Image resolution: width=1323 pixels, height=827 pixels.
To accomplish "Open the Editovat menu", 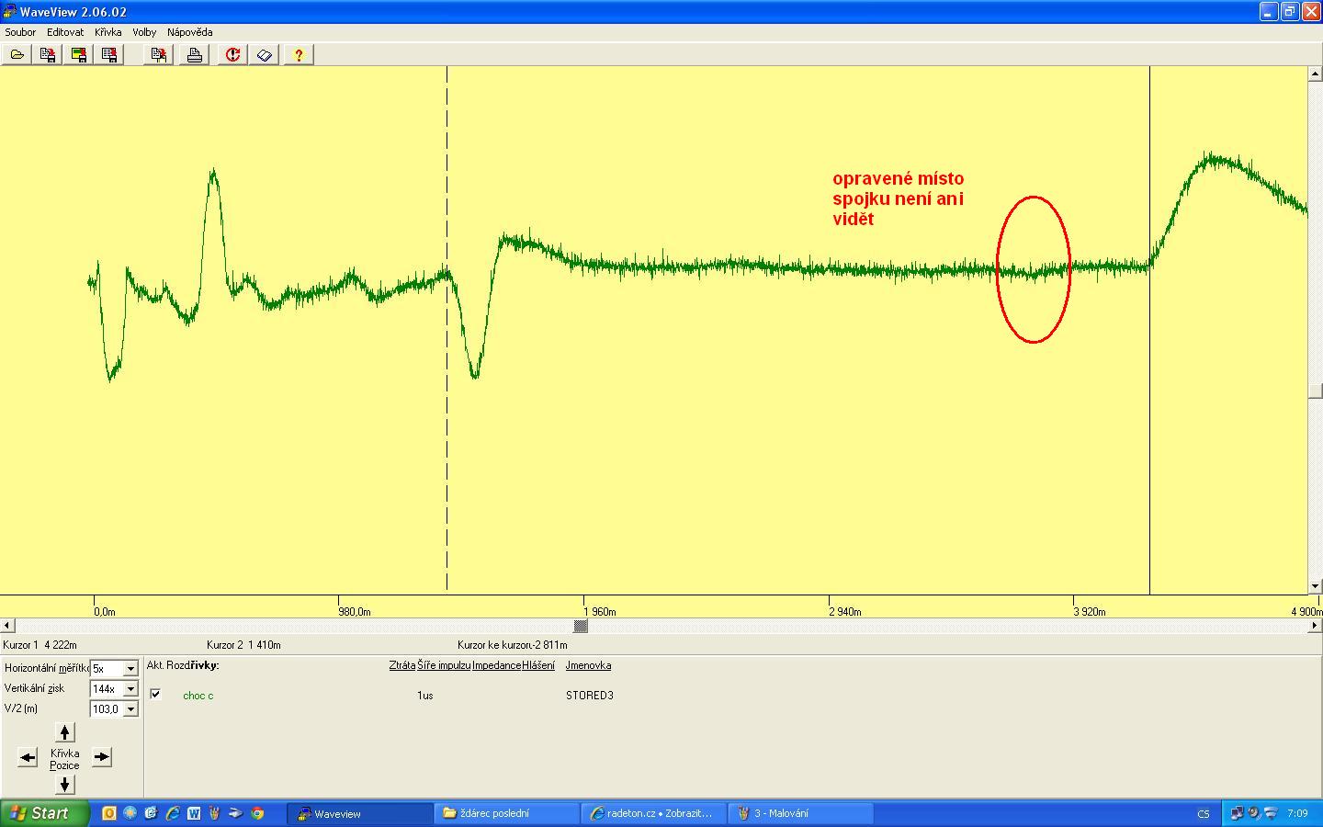I will click(x=65, y=32).
